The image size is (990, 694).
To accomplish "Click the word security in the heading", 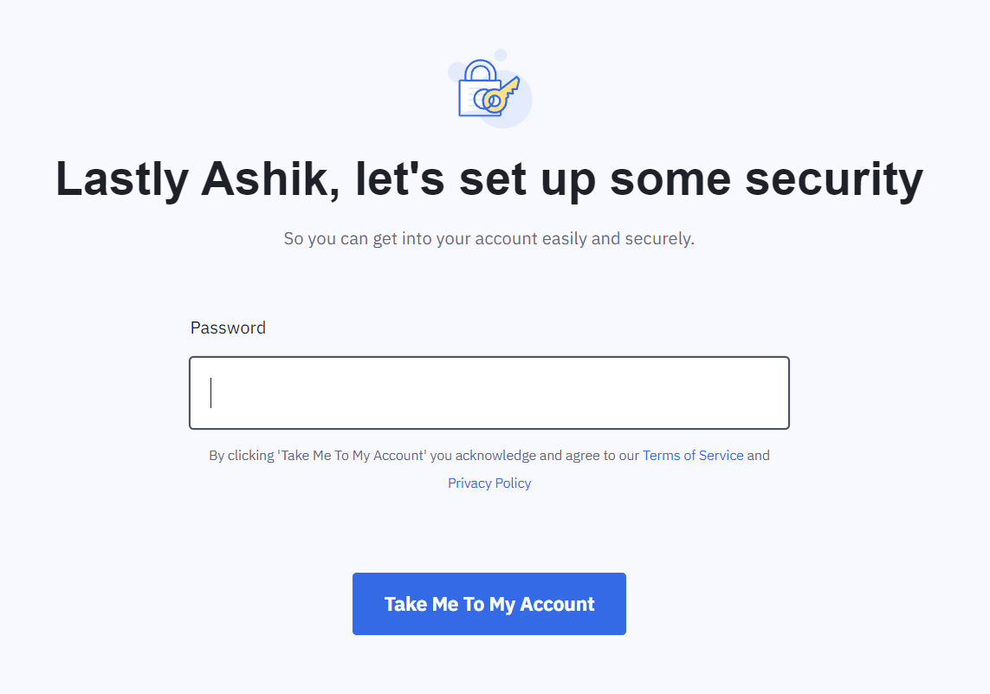I will 832,179.
